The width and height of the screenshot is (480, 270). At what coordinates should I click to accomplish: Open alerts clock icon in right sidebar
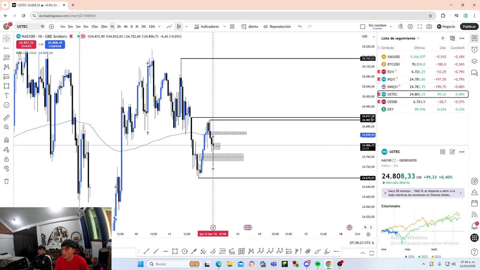474,50
